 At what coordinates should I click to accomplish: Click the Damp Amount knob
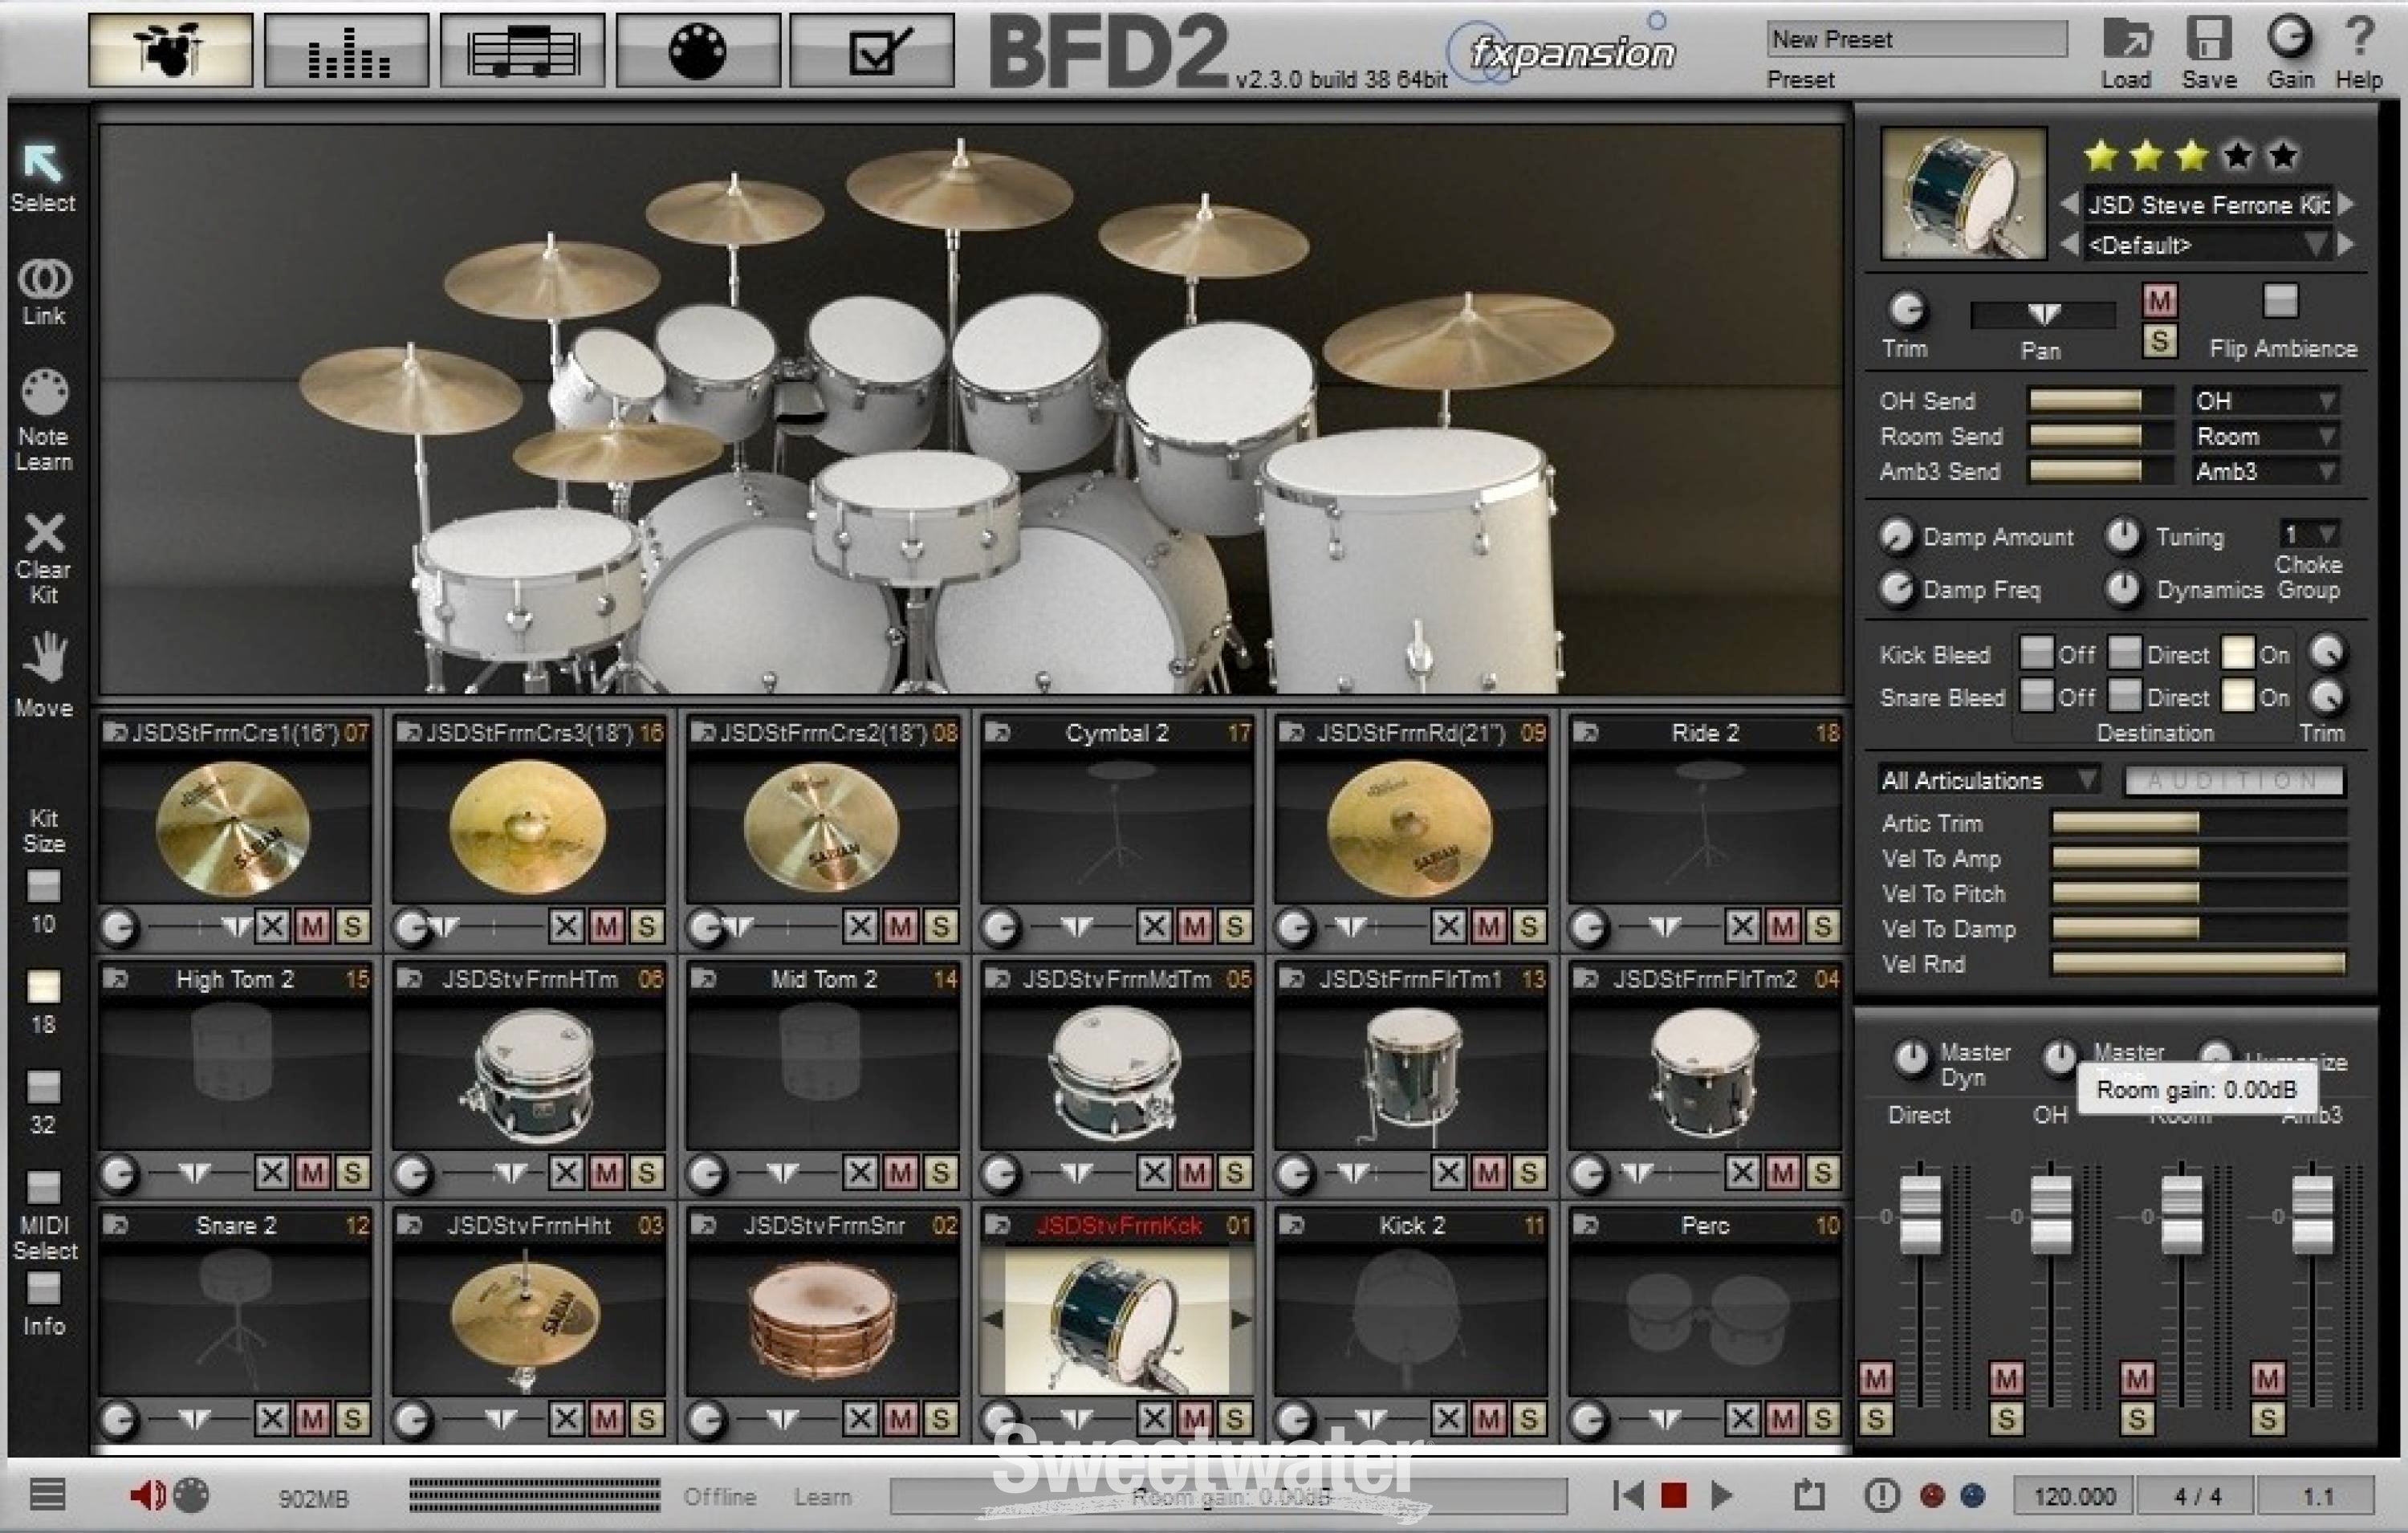tap(1895, 536)
